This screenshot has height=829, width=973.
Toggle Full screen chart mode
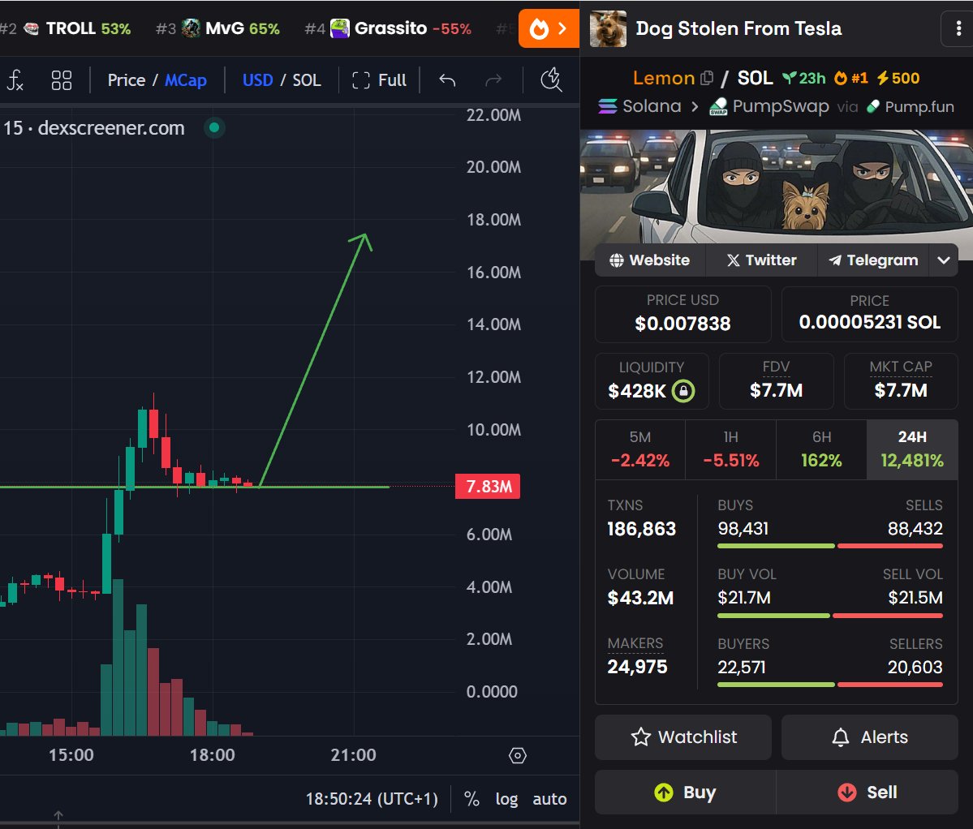[379, 80]
